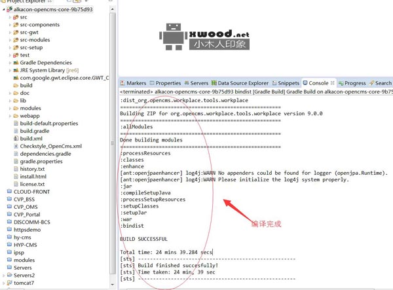This screenshot has height=290, width=393.
Task: Expand the src-gwt folder
Action: (10, 32)
